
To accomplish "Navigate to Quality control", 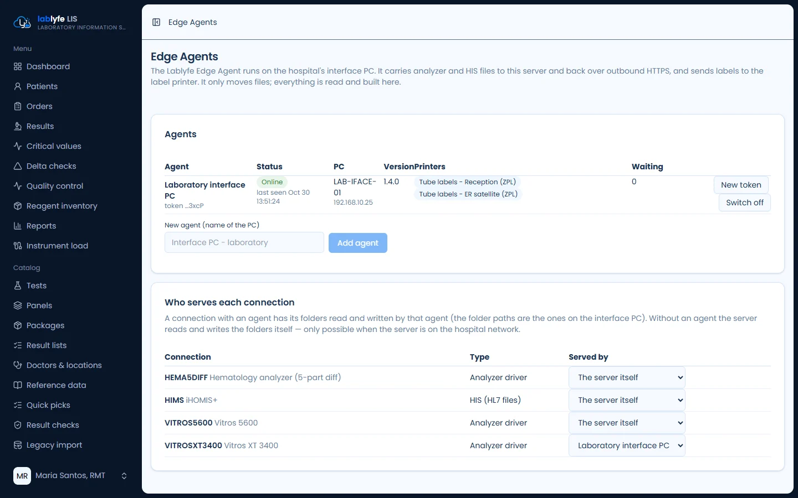I will click(x=71, y=186).
